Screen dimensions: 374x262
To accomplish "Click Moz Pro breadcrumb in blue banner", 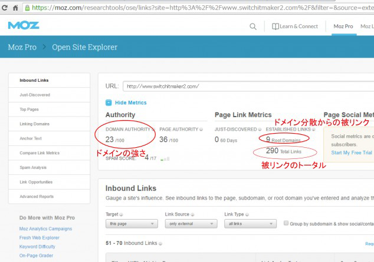I will (x=22, y=47).
